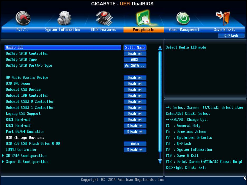Image resolution: width=247 pixels, height=185 pixels.
Task: Change OnChip SATA Type AHCI value
Action: 135,60
